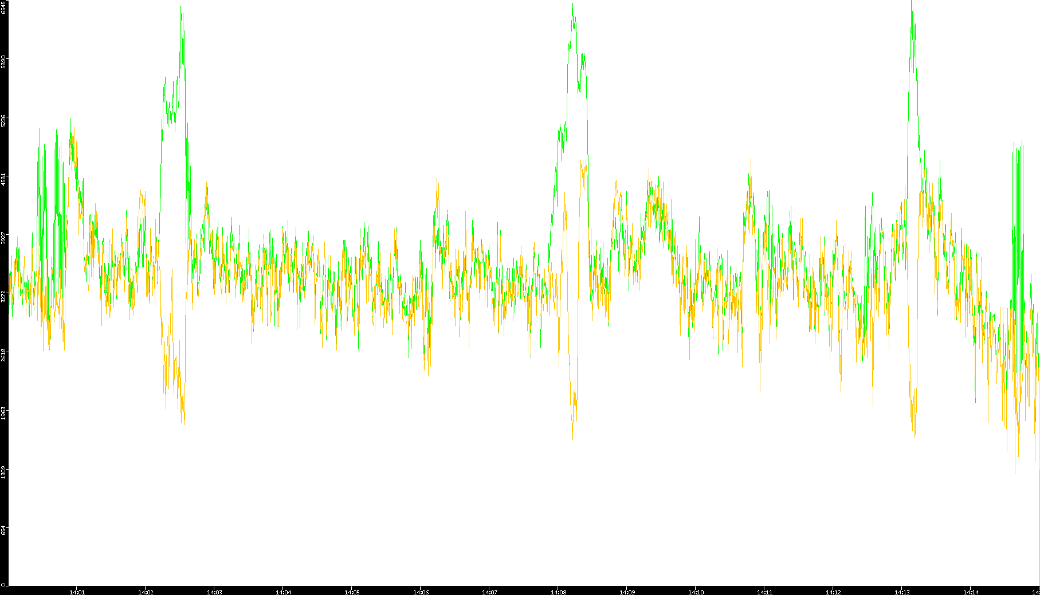Screen dimensions: 1040x595
Task: Click the 0 value axis label
Action: click(3, 585)
